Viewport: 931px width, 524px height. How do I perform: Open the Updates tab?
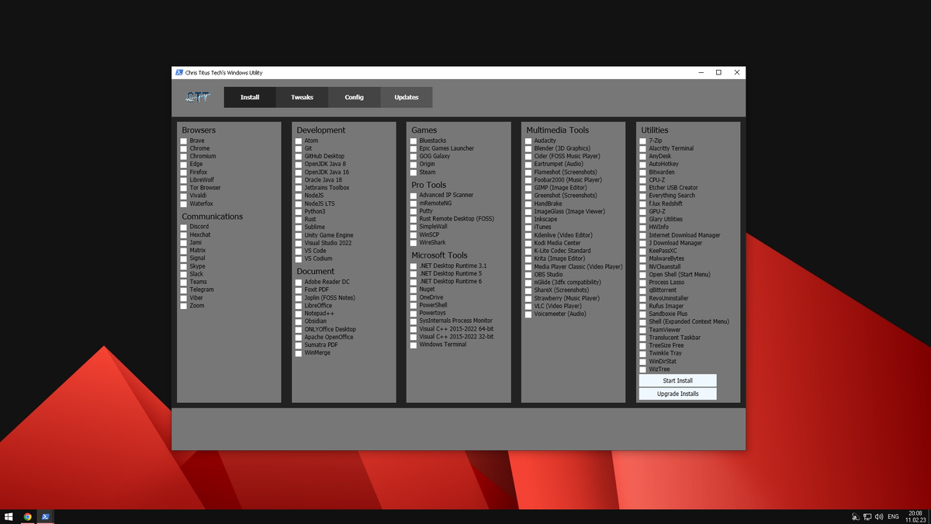pos(406,97)
